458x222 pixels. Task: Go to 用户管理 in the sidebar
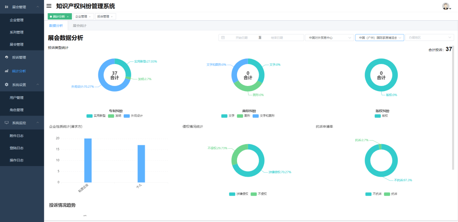pos(17,98)
